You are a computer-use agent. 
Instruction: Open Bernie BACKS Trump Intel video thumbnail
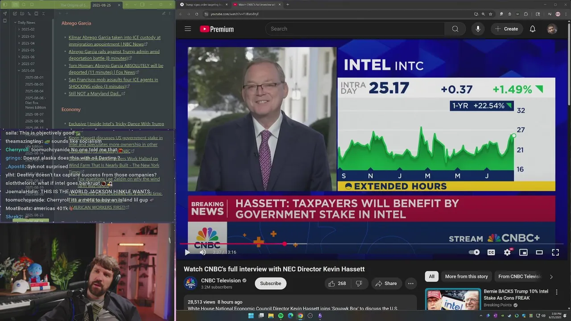point(453,299)
